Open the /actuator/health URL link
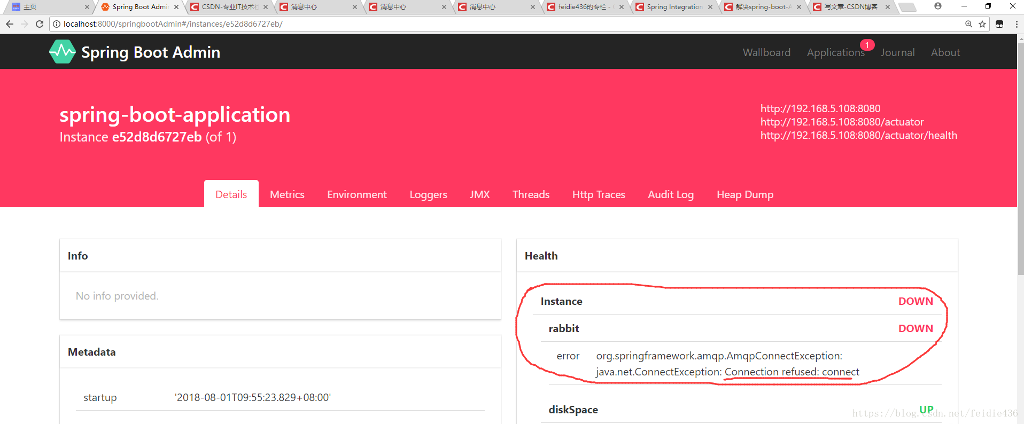The width and height of the screenshot is (1024, 424). pos(859,135)
